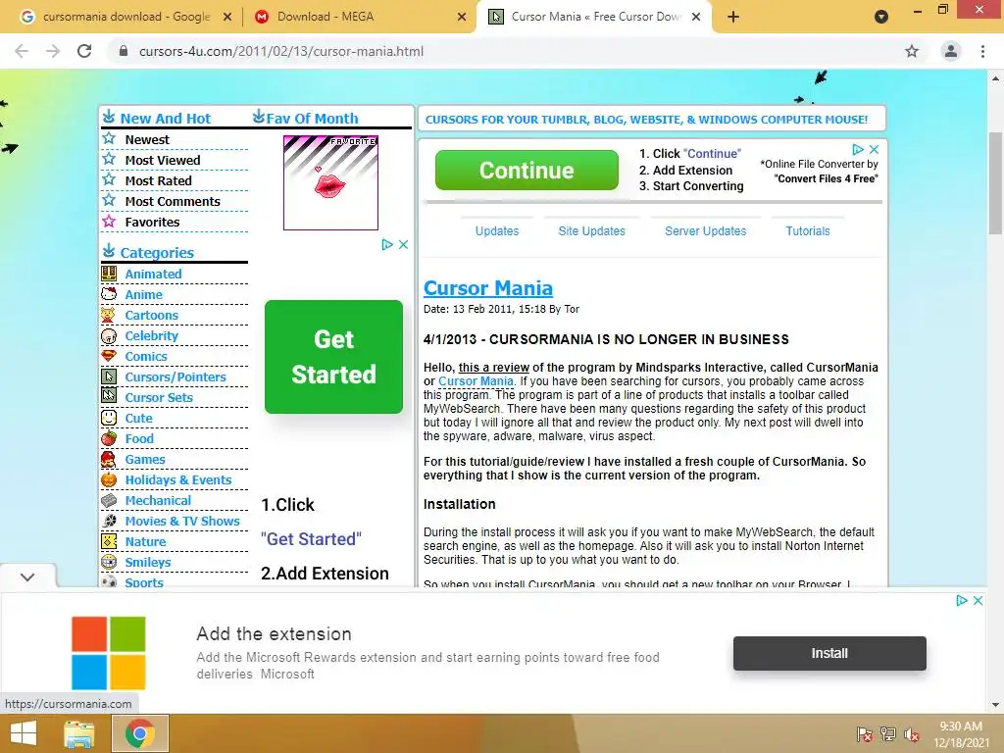Viewport: 1004px width, 753px height.
Task: Click the padlock site info icon
Action: point(125,51)
